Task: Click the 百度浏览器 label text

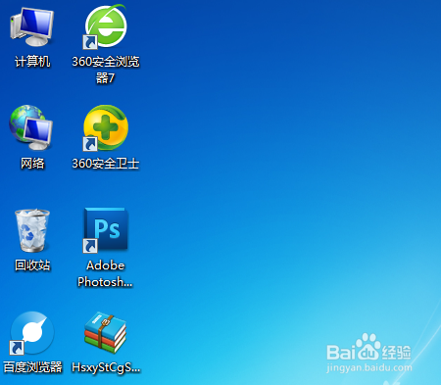Action: (32, 367)
